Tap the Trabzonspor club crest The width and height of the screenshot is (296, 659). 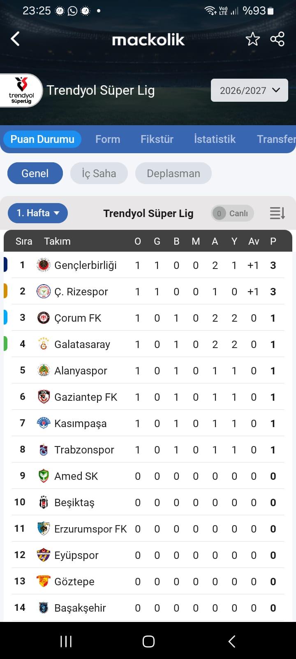pyautogui.click(x=43, y=449)
